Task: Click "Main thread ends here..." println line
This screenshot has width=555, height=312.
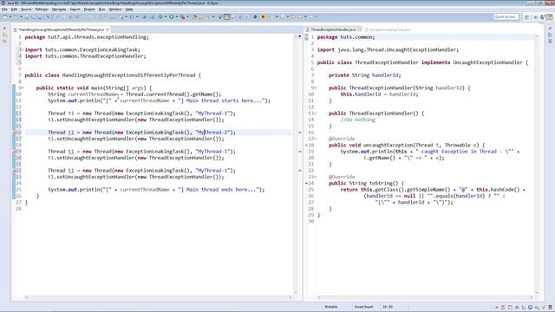Action: (156, 190)
